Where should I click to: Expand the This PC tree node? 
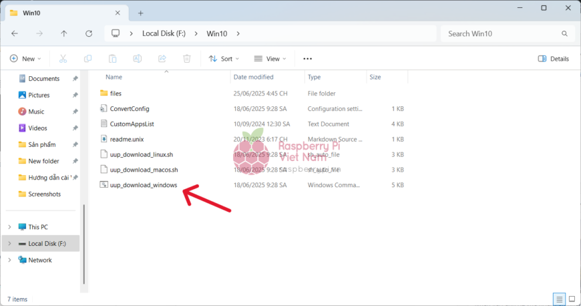click(9, 227)
